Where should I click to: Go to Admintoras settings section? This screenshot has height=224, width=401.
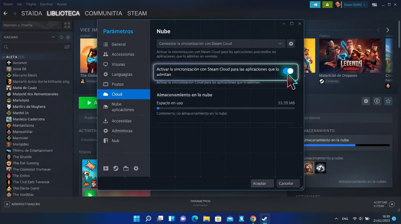(124, 131)
